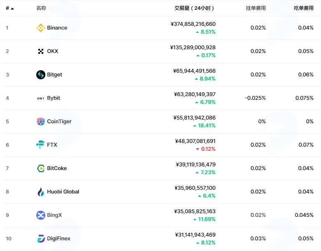Open the DigiFinex exchange link
Viewport: 321px width, 251px height.
(59, 239)
